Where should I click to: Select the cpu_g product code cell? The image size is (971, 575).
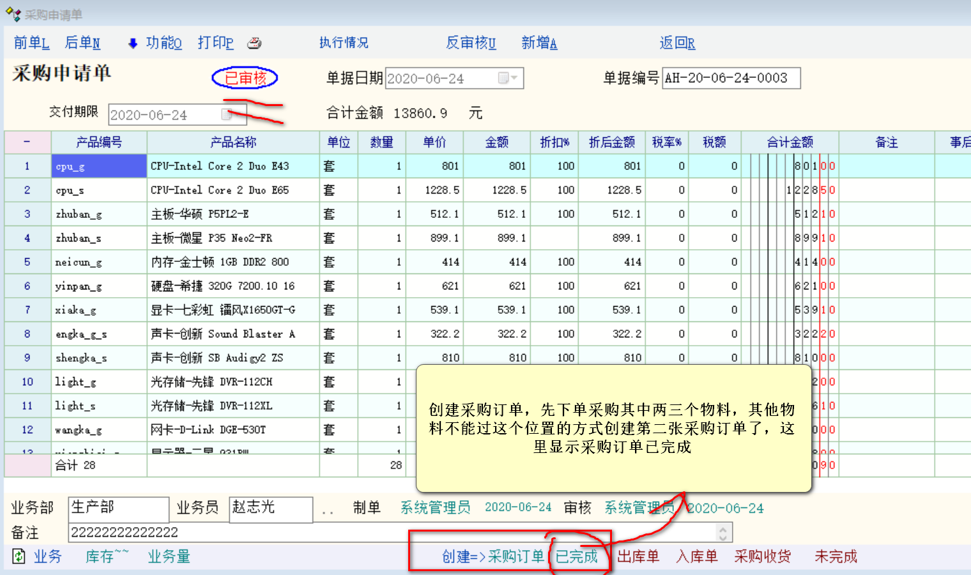point(99,166)
